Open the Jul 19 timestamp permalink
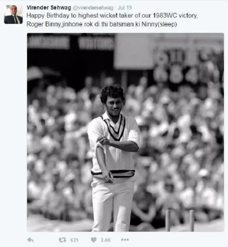This screenshot has width=228, height=247. click(x=125, y=8)
